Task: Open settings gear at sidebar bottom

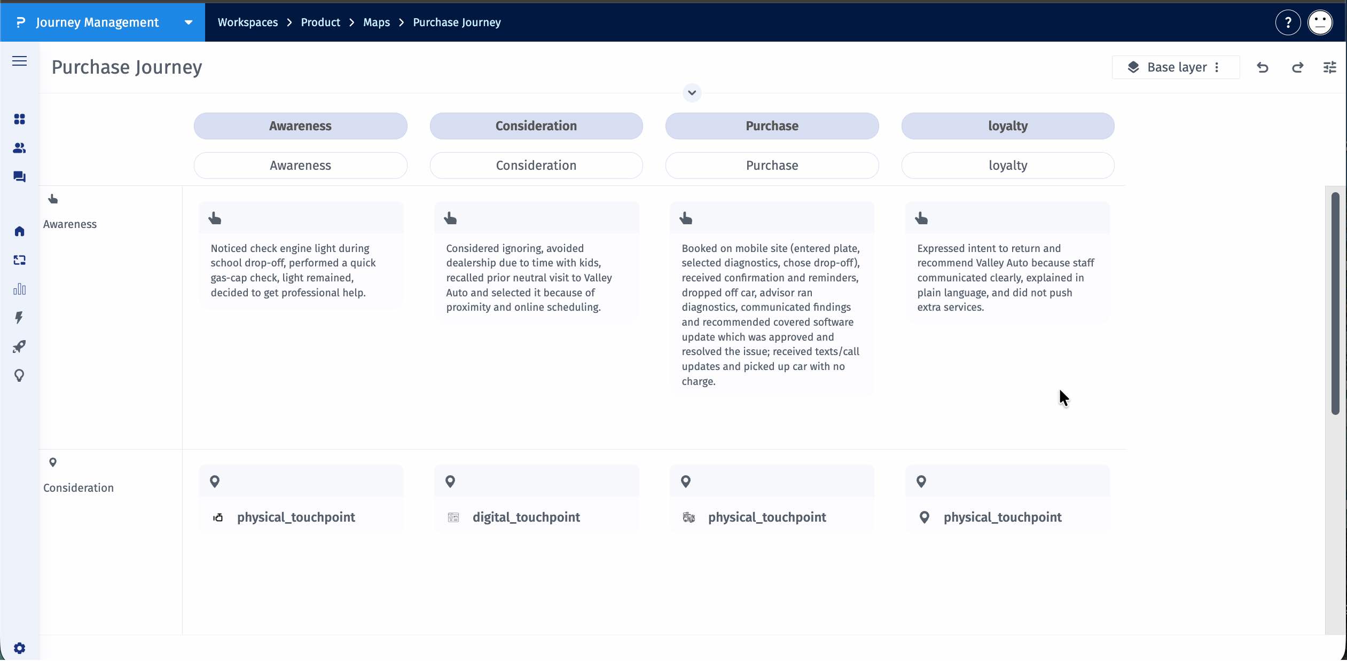Action: [19, 648]
